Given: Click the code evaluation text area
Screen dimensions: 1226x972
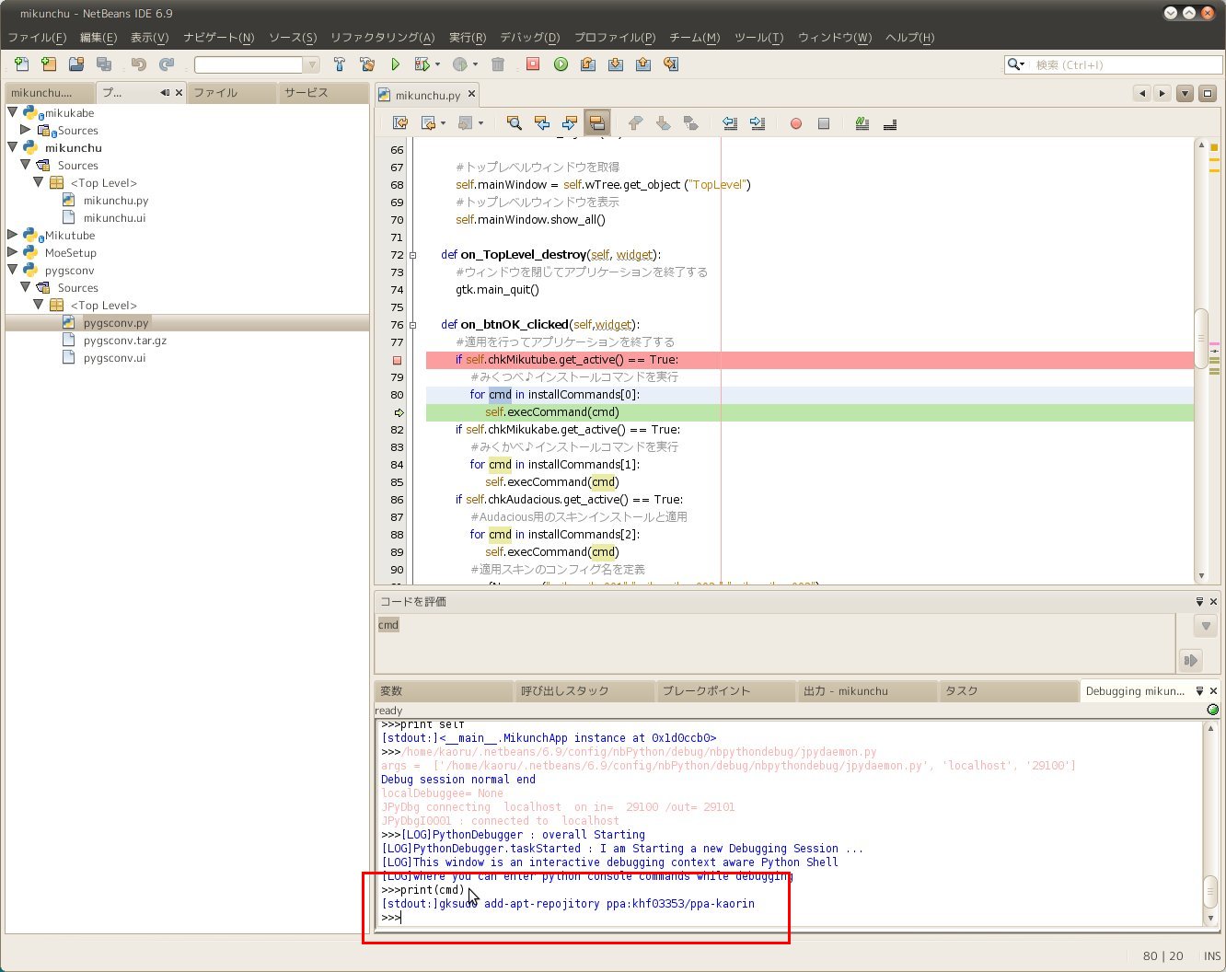Looking at the screenshot, I should pyautogui.click(x=774, y=642).
